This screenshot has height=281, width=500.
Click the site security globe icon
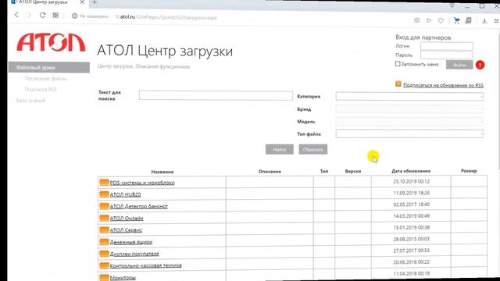[x=75, y=16]
